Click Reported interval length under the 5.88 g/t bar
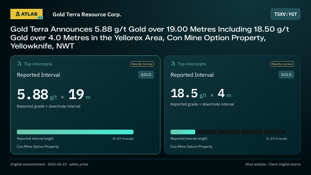Viewport: 311px width, 175px height. (35, 138)
